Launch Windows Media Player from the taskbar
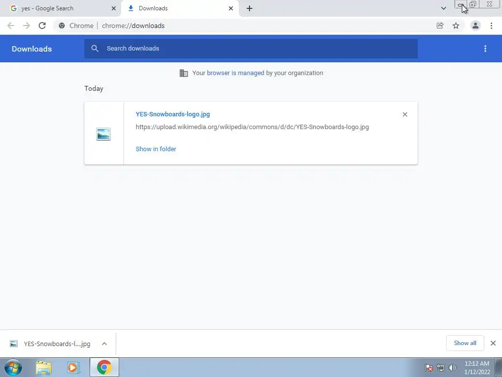This screenshot has height=377, width=502. coord(74,368)
